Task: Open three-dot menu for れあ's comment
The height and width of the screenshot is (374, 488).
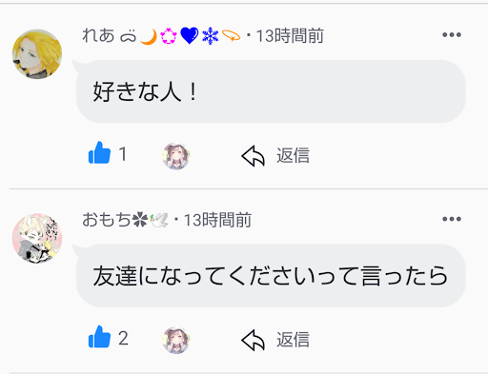Action: 452,34
